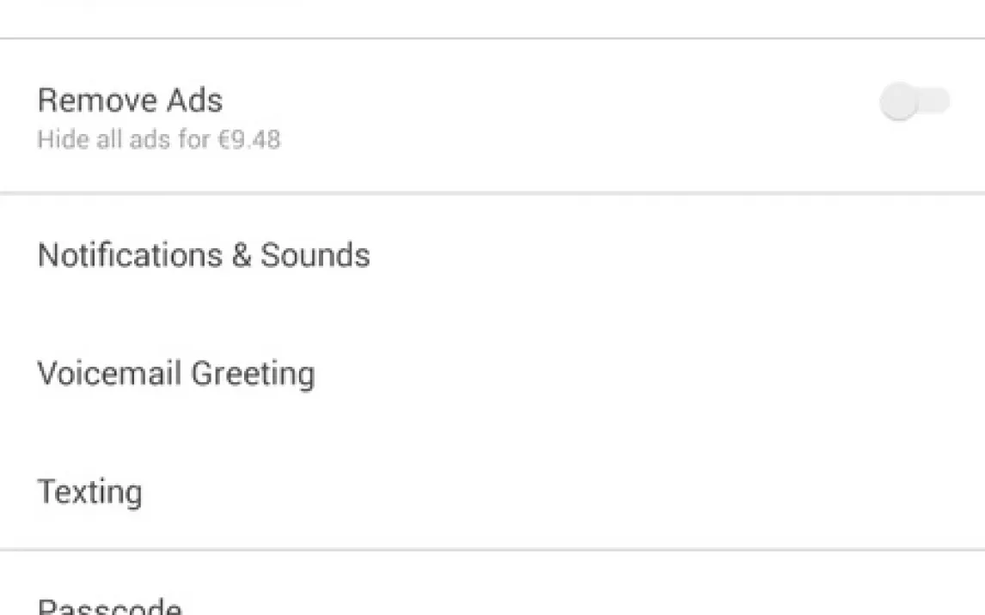
Task: Select the Voicemail Greeting row
Action: click(x=492, y=374)
